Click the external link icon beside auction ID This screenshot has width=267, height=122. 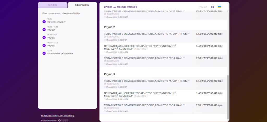(x=136, y=7)
